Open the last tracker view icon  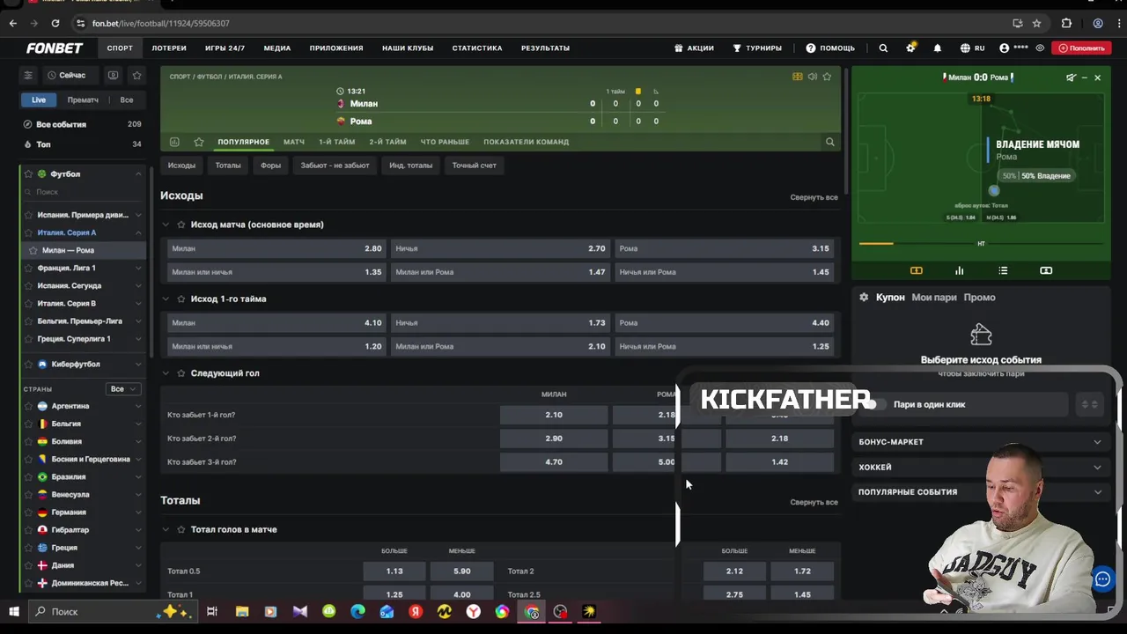[x=1046, y=270]
